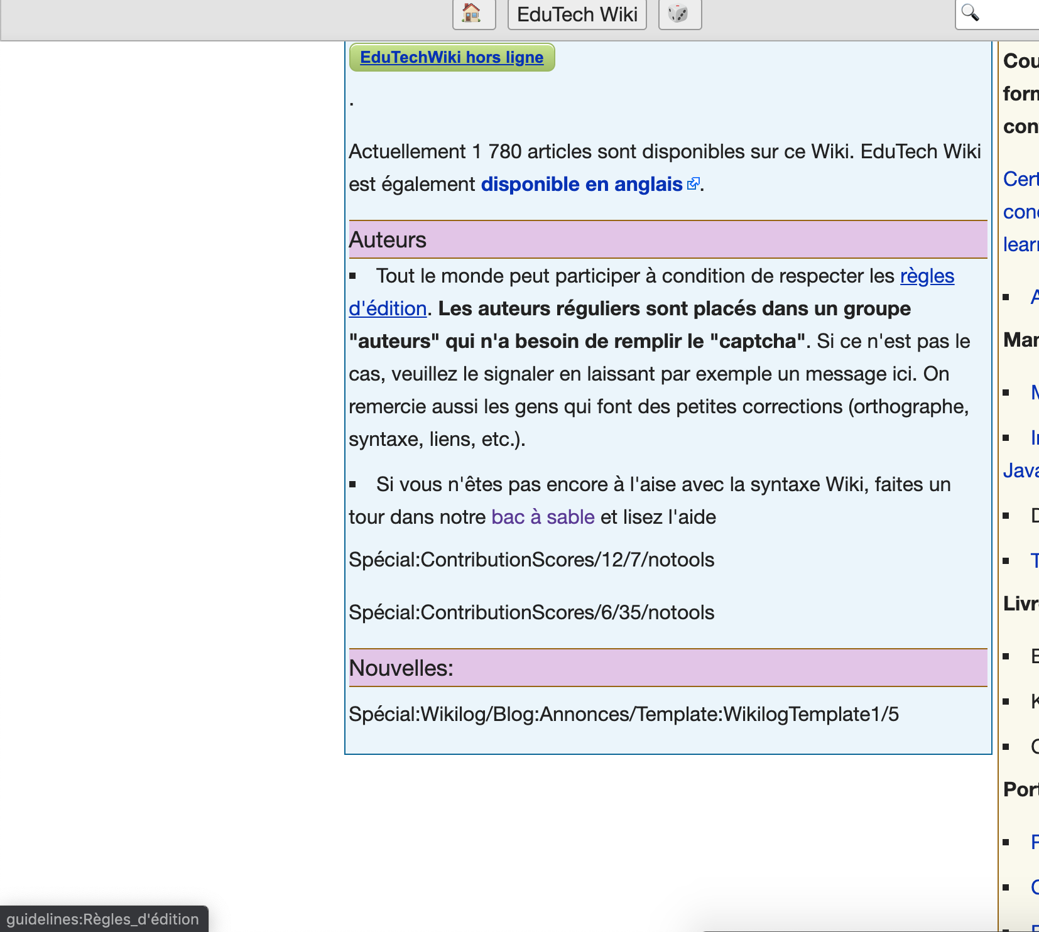Screen dimensions: 1039x932
Task: Open the "EduTech Wiki" button in top bar
Action: click(577, 14)
